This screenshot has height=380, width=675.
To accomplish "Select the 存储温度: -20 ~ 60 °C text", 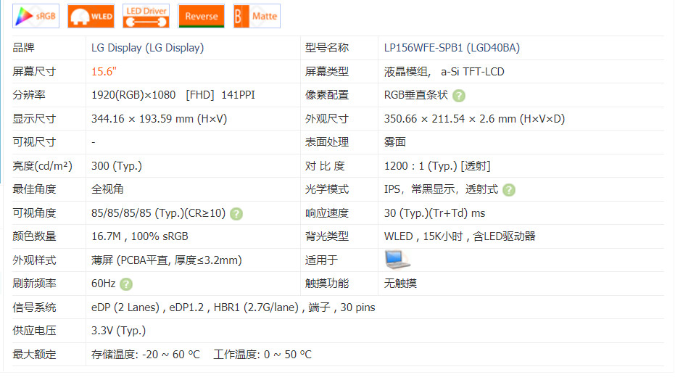I will (x=146, y=354).
